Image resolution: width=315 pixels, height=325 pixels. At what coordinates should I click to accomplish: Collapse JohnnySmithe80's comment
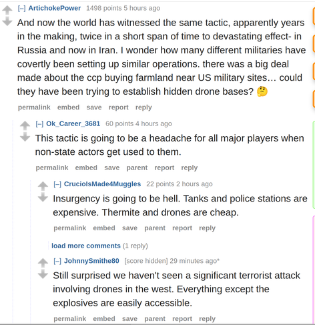pyautogui.click(x=57, y=261)
